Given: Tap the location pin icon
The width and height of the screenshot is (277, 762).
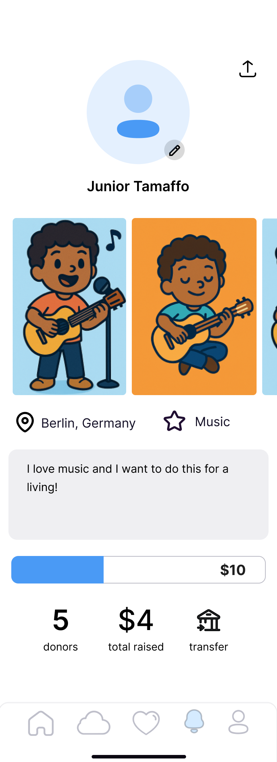Looking at the screenshot, I should pos(25,422).
